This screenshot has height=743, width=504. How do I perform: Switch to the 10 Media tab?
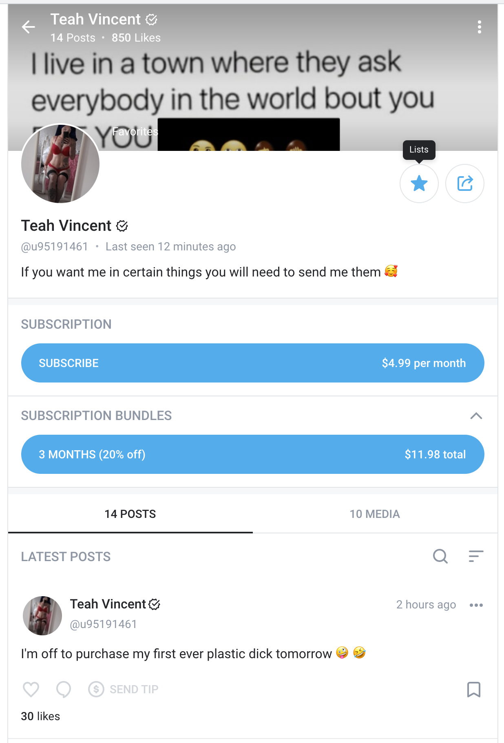coord(374,514)
